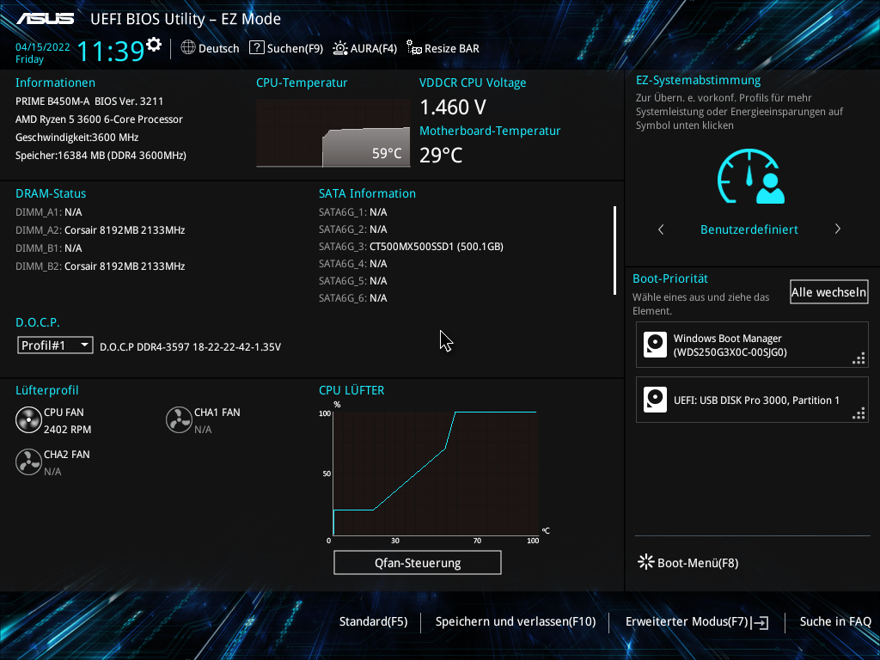Screen dimensions: 880x660
Task: Click the SATA6G_3 CT500MX500SSD1 entry
Action: tap(411, 247)
